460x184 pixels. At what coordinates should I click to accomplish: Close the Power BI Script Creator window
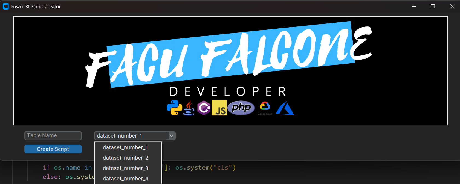pos(452,6)
